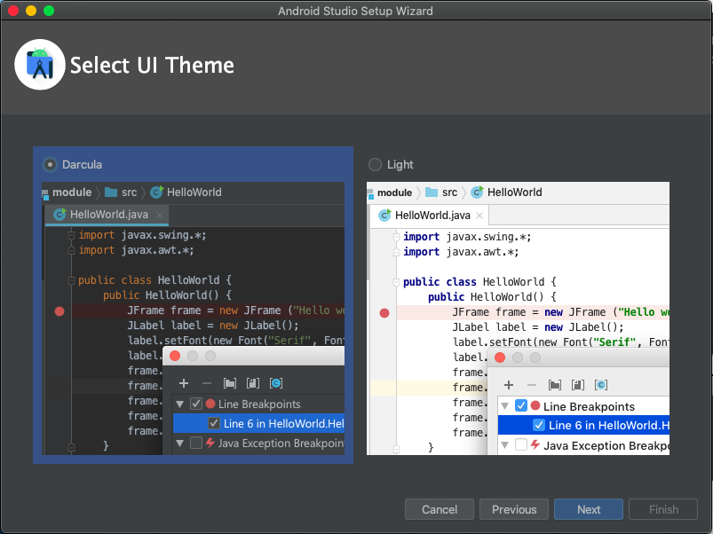Image resolution: width=713 pixels, height=534 pixels.
Task: Close HelloWorld.java tab in Light preview
Action: 479,216
